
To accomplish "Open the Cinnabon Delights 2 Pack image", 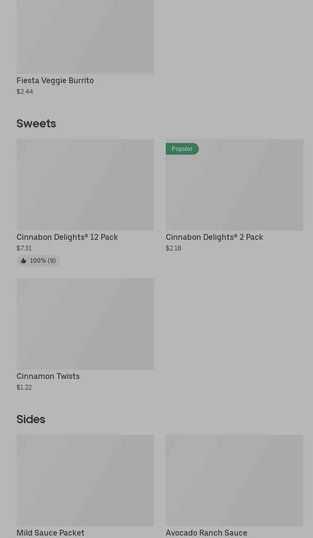I will tap(234, 185).
